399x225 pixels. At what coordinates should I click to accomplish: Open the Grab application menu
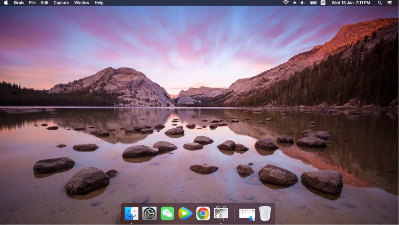click(x=19, y=2)
